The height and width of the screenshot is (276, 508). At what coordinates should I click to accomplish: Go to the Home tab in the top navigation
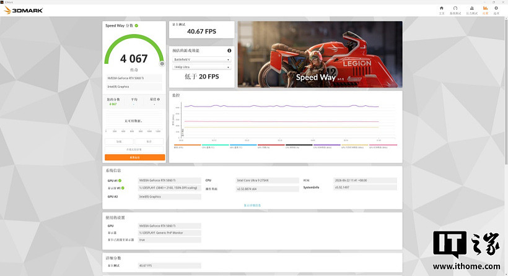click(441, 10)
